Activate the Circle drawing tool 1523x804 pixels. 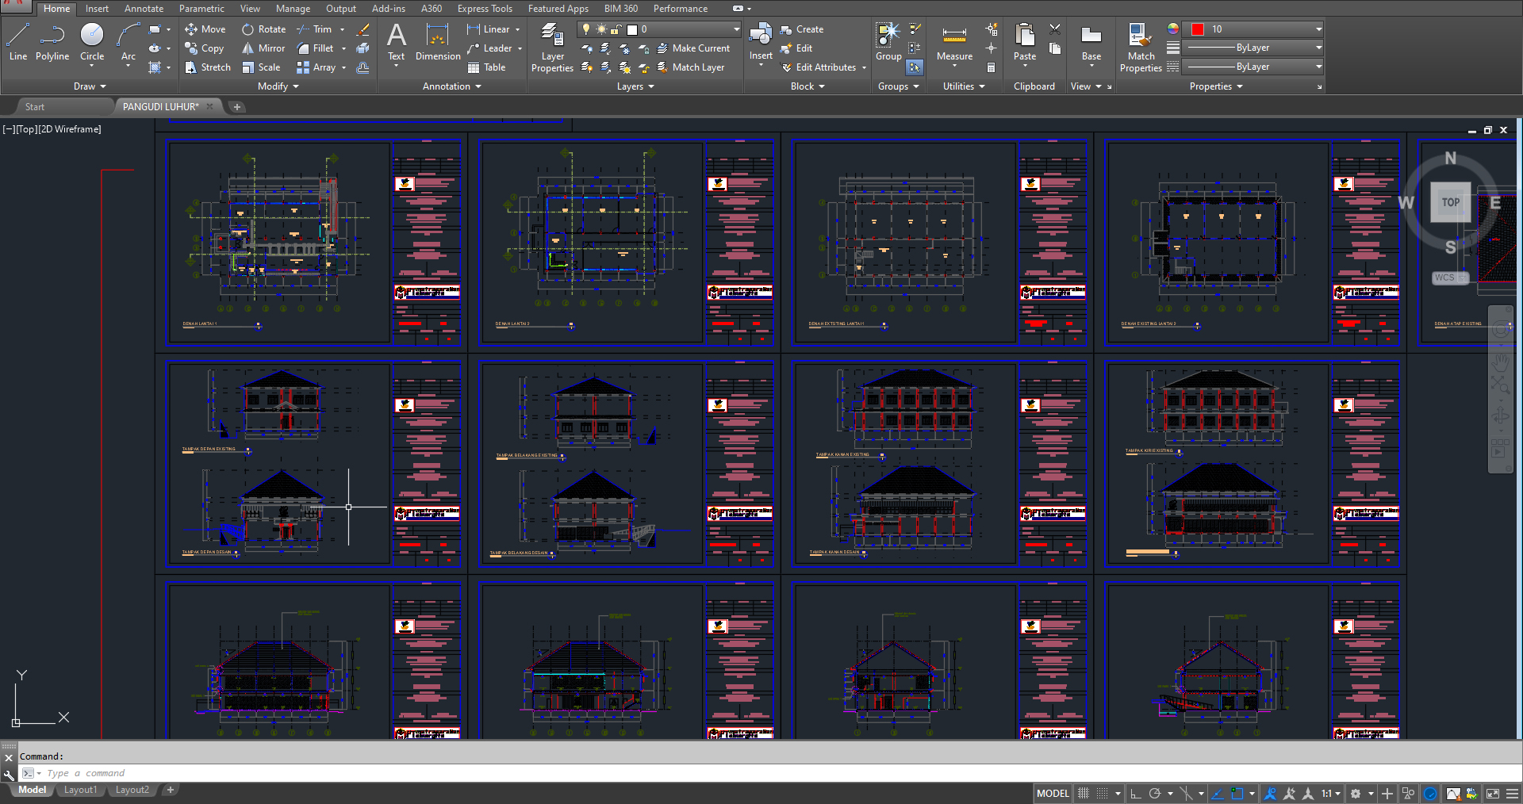[92, 42]
